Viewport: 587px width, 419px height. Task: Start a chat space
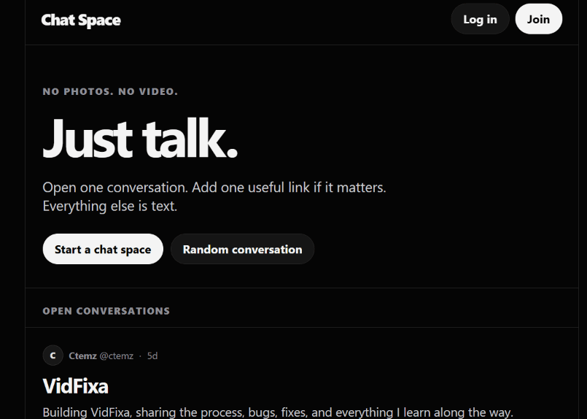coord(103,249)
